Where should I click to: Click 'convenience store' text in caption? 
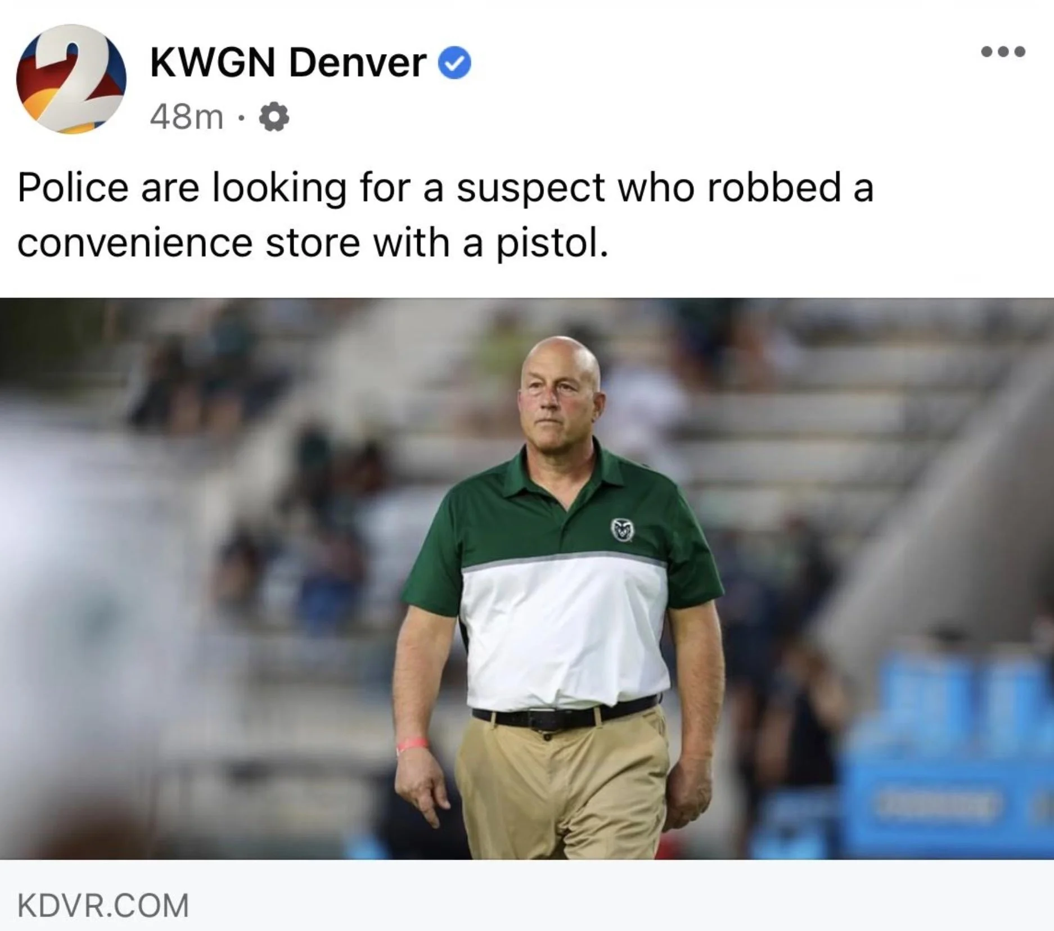(x=188, y=243)
